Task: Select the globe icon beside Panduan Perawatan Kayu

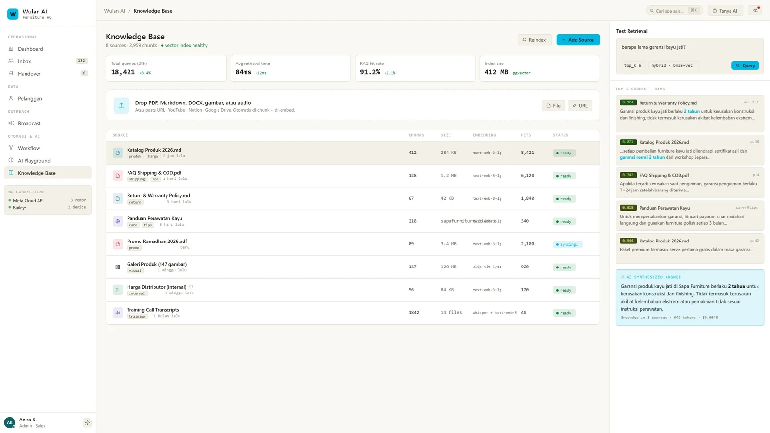Action: click(117, 221)
